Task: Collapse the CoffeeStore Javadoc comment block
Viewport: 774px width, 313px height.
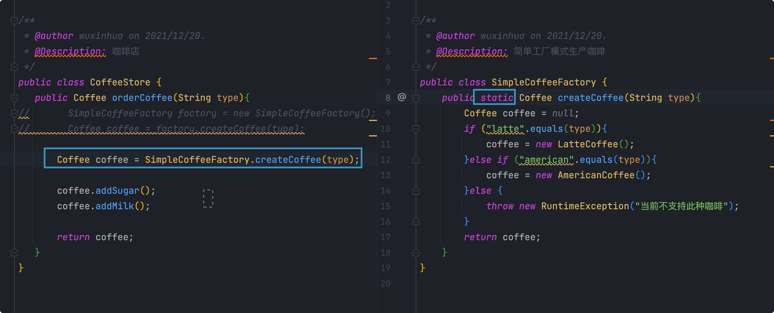Action: (x=14, y=21)
